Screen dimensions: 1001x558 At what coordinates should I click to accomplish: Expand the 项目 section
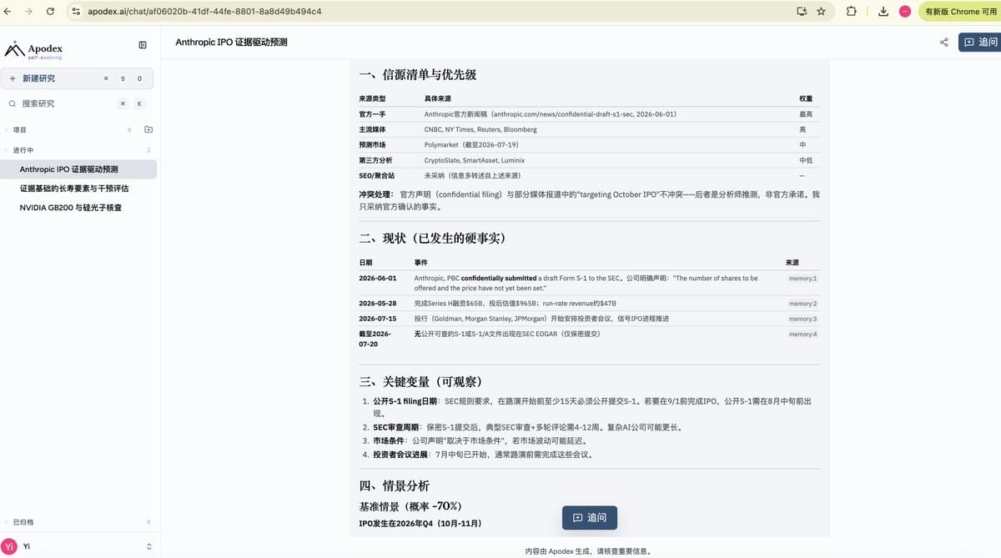(19, 130)
